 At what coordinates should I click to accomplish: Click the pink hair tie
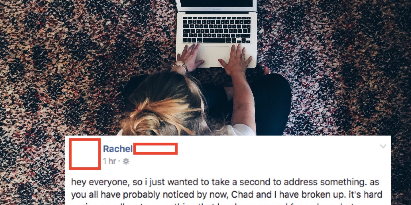(x=138, y=109)
